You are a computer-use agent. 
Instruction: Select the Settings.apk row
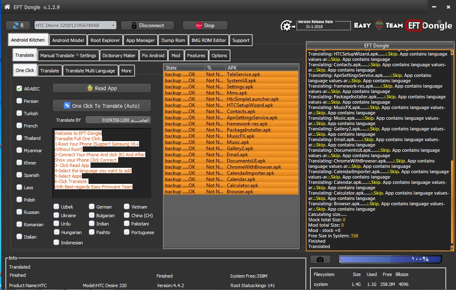click(231, 87)
